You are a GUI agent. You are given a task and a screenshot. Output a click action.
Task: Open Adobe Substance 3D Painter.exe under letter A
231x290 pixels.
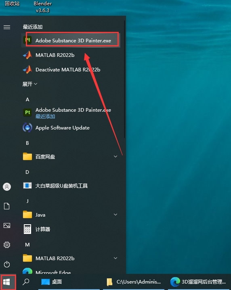[x=71, y=113]
